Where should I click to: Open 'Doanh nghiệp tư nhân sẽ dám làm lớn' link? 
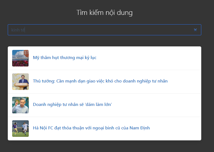(72, 105)
